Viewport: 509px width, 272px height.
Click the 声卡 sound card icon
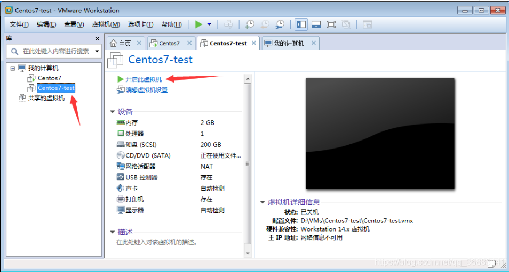pos(121,188)
